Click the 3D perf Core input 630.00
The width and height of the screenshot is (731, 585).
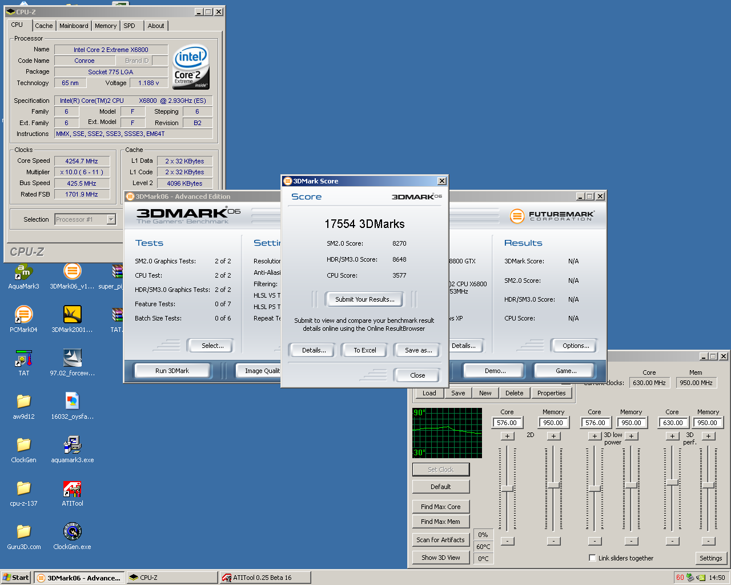[672, 423]
